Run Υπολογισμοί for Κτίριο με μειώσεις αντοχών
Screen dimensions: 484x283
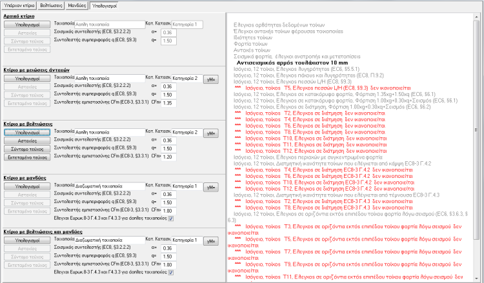click(x=26, y=78)
